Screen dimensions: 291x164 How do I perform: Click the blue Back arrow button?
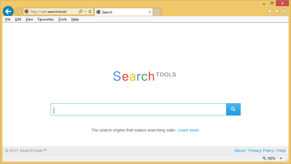point(8,11)
